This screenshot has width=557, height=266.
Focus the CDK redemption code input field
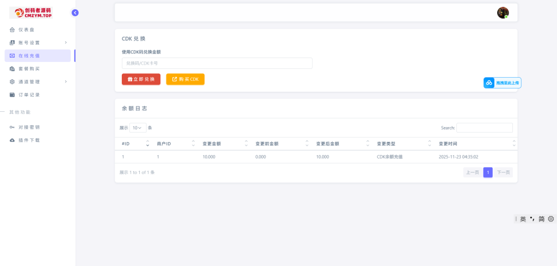(217, 64)
